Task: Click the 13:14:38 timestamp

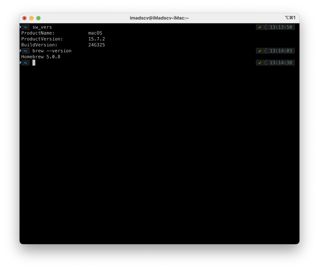Action: tap(281, 63)
